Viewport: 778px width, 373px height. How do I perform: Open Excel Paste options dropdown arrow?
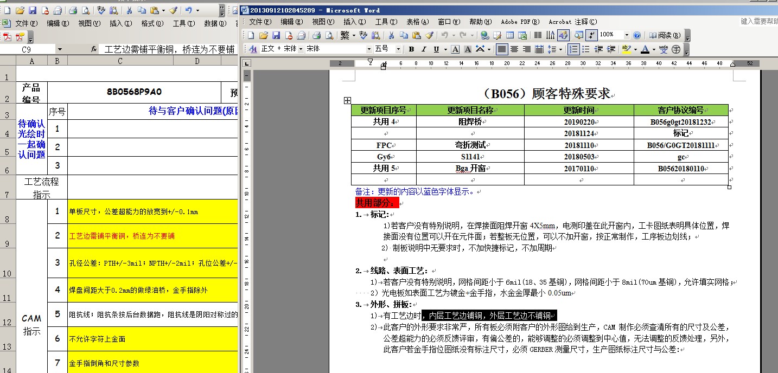tap(163, 10)
